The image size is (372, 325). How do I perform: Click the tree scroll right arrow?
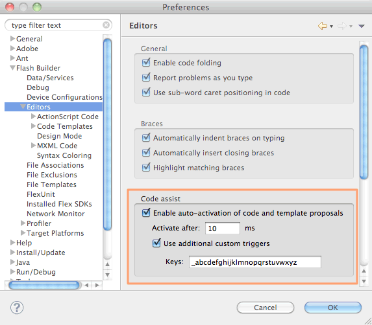point(97,285)
